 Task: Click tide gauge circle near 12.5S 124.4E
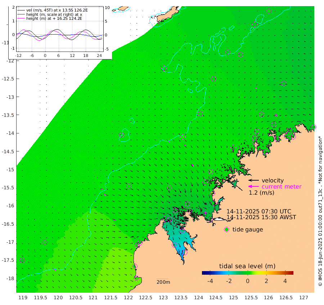pos(213,79)
